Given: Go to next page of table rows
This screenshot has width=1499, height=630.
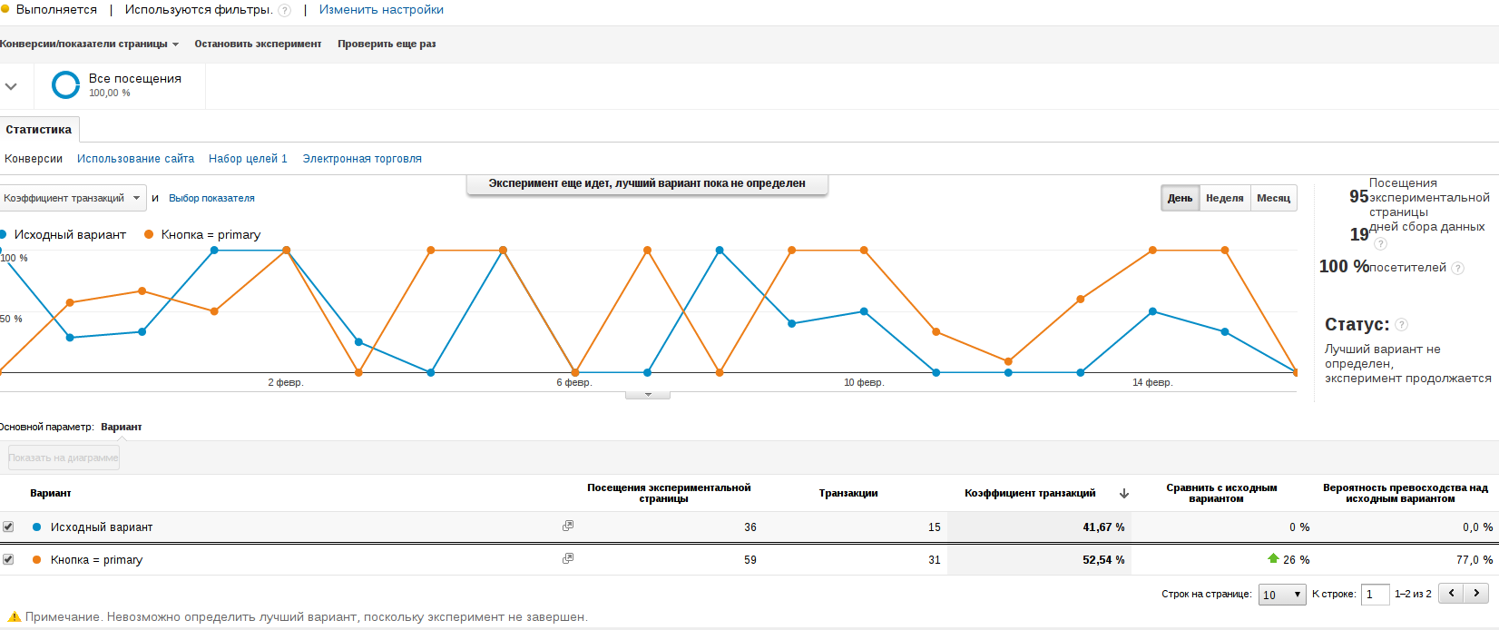Looking at the screenshot, I should [x=1477, y=594].
